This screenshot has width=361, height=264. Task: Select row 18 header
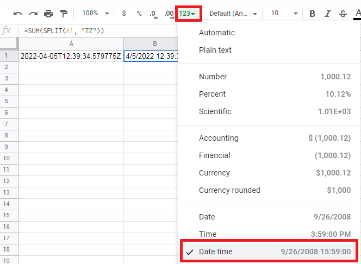pyautogui.click(x=9, y=250)
